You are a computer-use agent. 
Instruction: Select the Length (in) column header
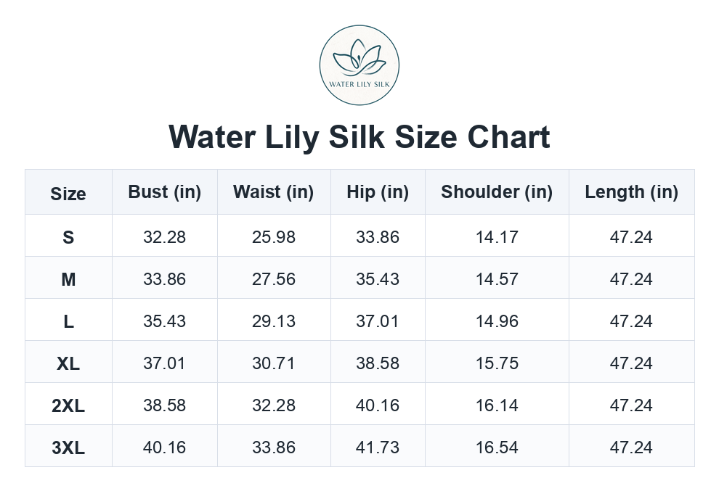(631, 192)
